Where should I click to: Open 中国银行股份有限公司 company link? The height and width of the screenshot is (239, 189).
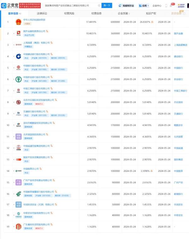(34, 66)
